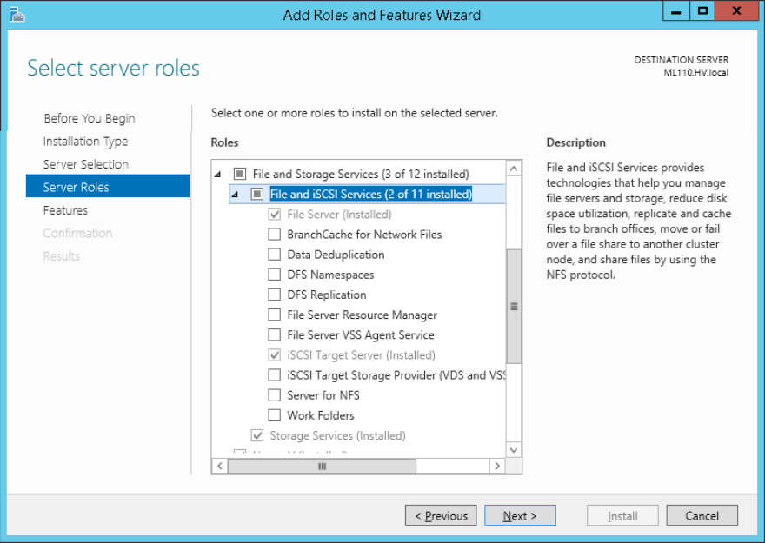This screenshot has height=543, width=765.
Task: Open the Server Selection step
Action: tap(85, 164)
